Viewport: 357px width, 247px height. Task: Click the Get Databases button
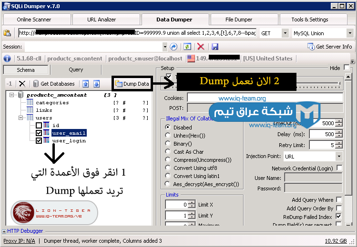tap(54, 84)
